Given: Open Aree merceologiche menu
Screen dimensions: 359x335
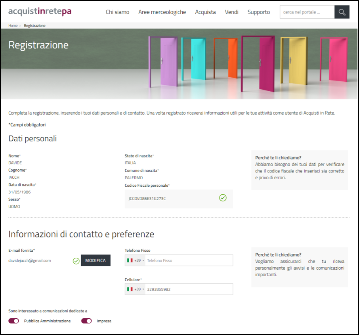Looking at the screenshot, I should pos(162,12).
